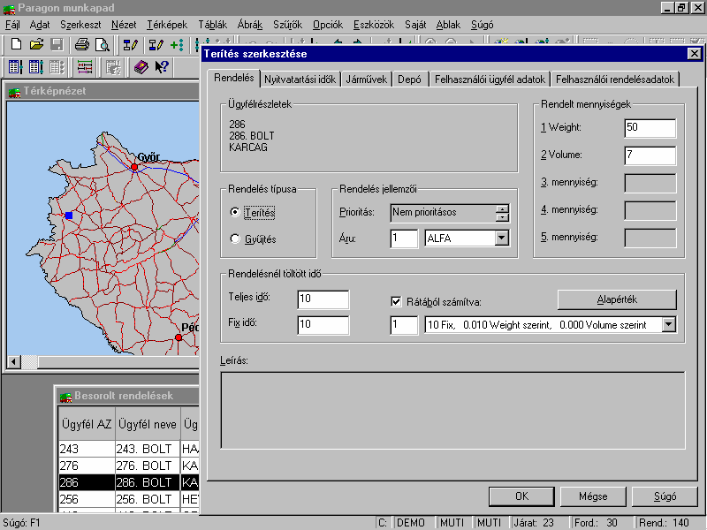Click the Áru number input field
707x530 pixels.
tap(404, 238)
